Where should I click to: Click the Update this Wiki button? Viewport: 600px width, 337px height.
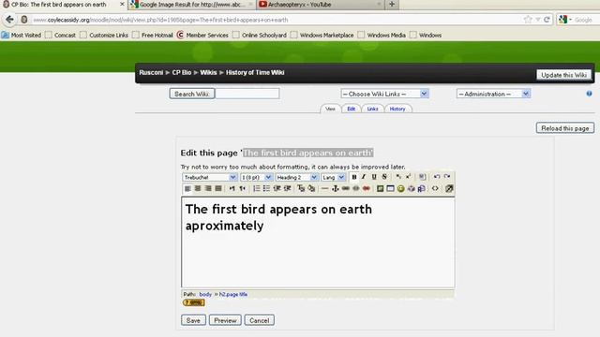coord(563,75)
